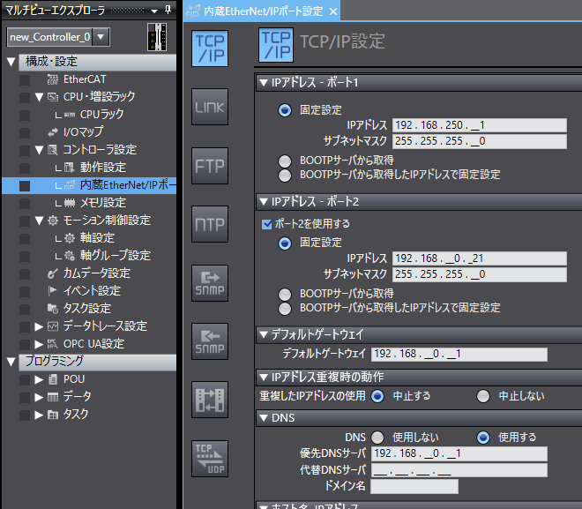
Task: Open the first SNMP settings icon
Action: pyautogui.click(x=209, y=282)
